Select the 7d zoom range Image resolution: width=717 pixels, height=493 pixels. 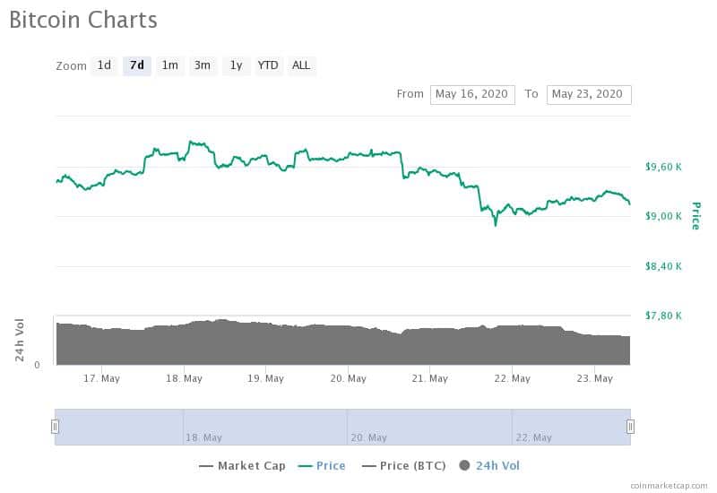(137, 65)
